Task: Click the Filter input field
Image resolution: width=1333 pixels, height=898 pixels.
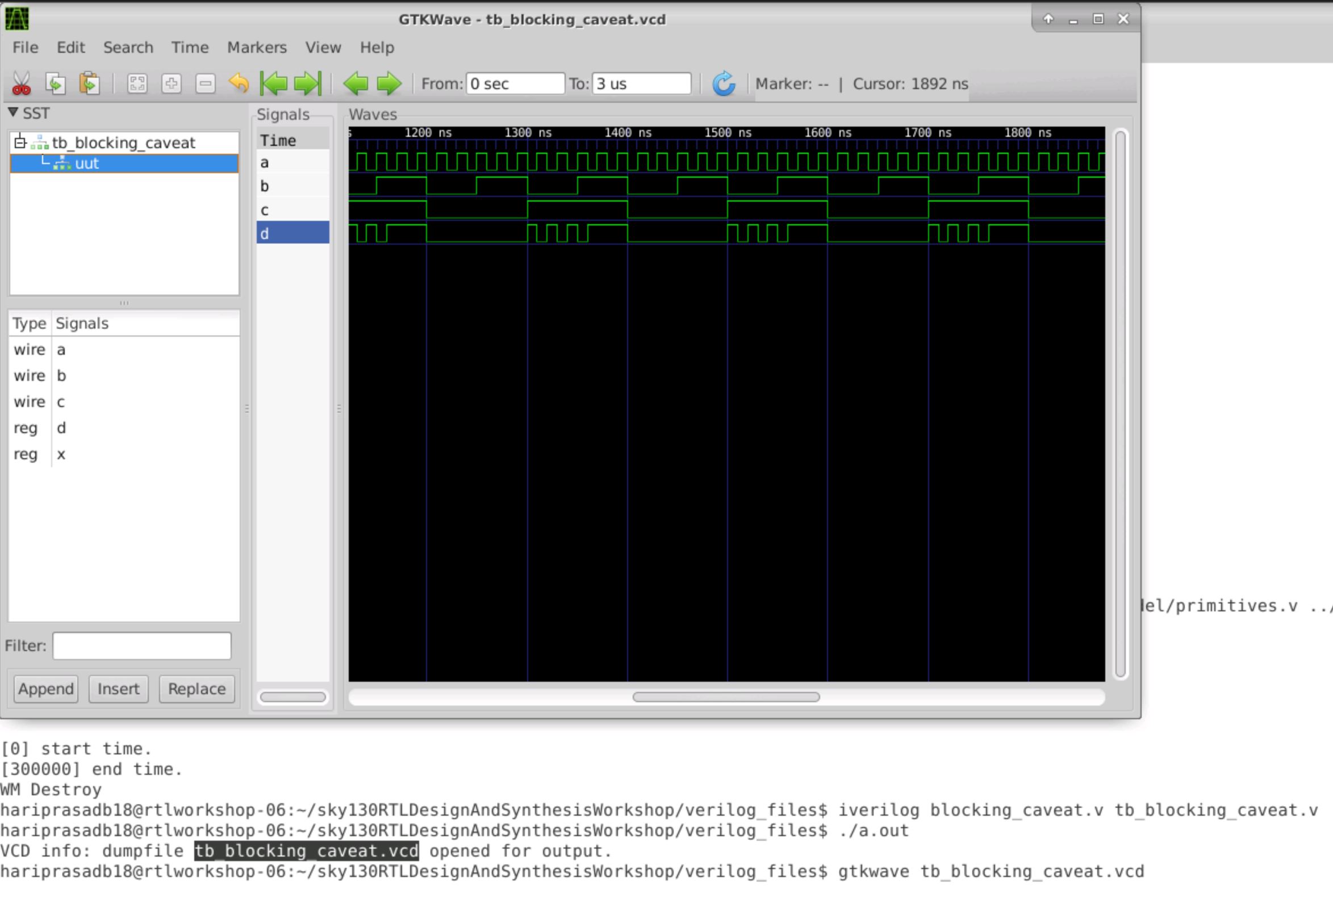Action: [141, 645]
